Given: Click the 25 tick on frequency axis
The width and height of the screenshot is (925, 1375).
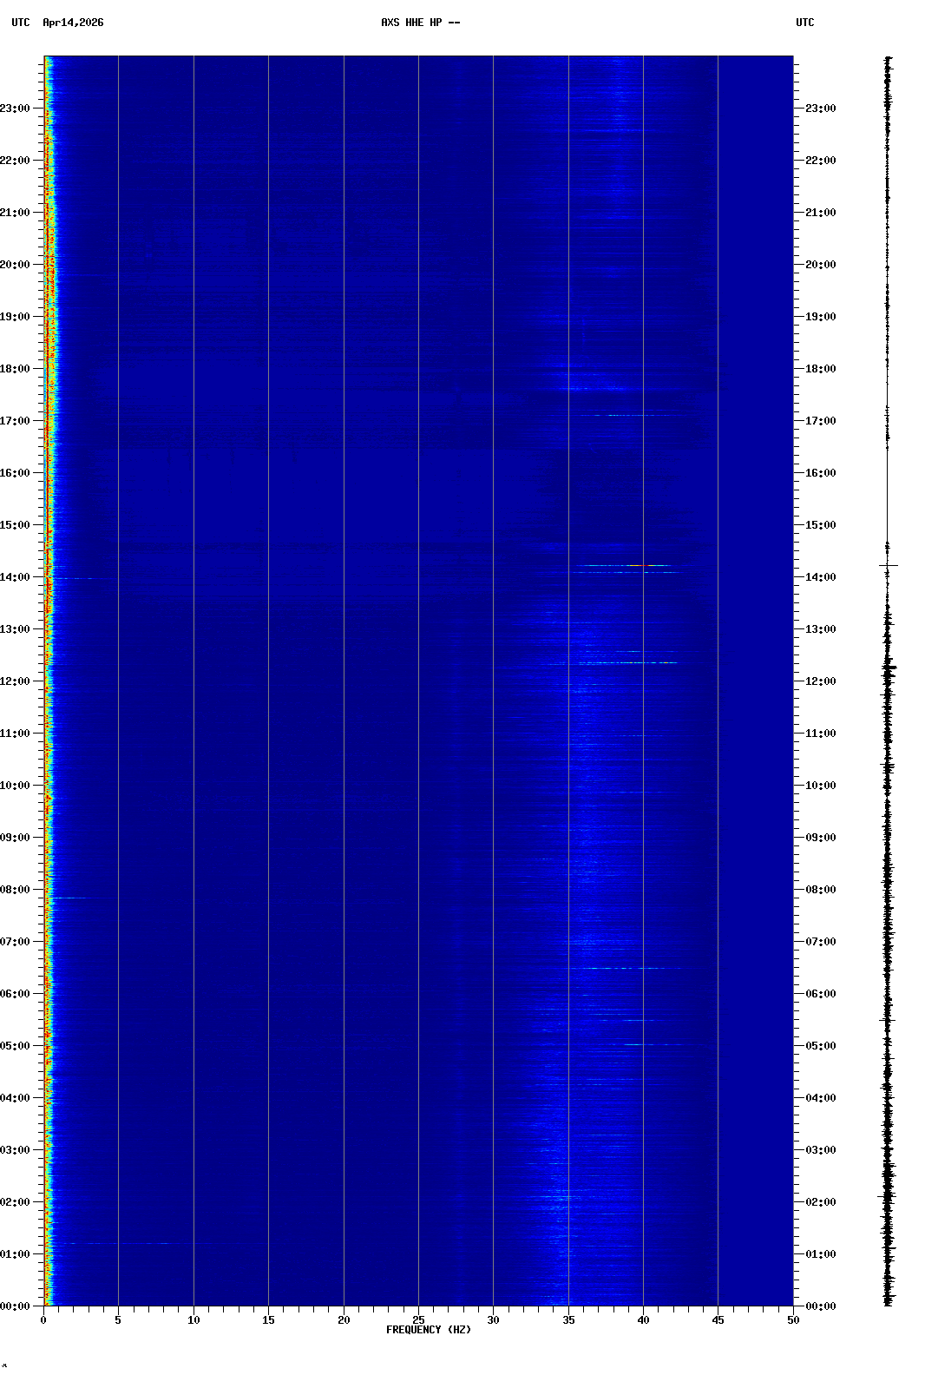Looking at the screenshot, I should click(x=418, y=1320).
